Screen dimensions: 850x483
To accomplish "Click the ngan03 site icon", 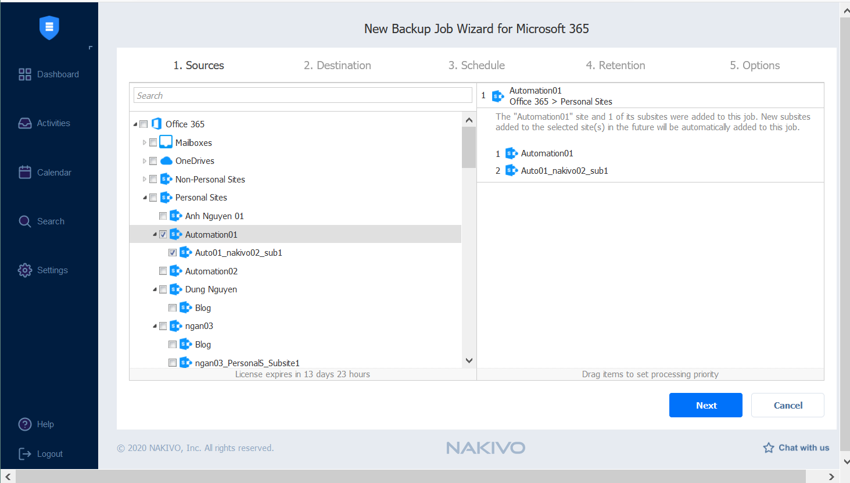I will [176, 325].
